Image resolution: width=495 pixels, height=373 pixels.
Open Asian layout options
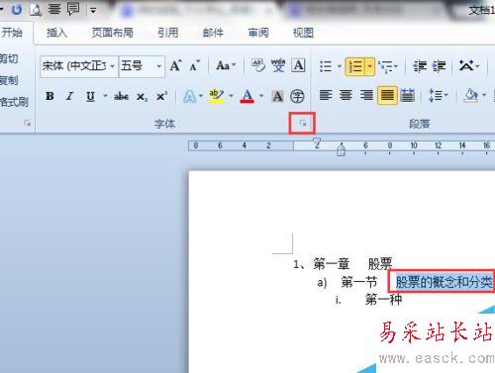[469, 65]
